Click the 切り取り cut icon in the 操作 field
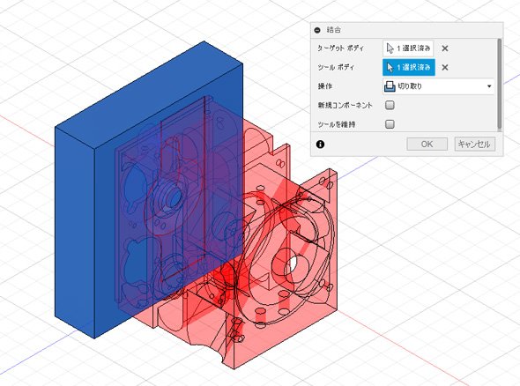520x386 pixels. (x=390, y=86)
